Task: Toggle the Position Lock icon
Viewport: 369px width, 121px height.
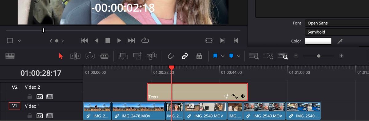Action: pyautogui.click(x=199, y=56)
